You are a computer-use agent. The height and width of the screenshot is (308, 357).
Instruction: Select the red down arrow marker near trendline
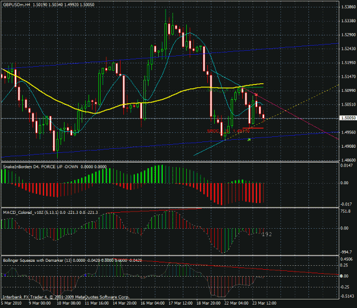(x=256, y=94)
